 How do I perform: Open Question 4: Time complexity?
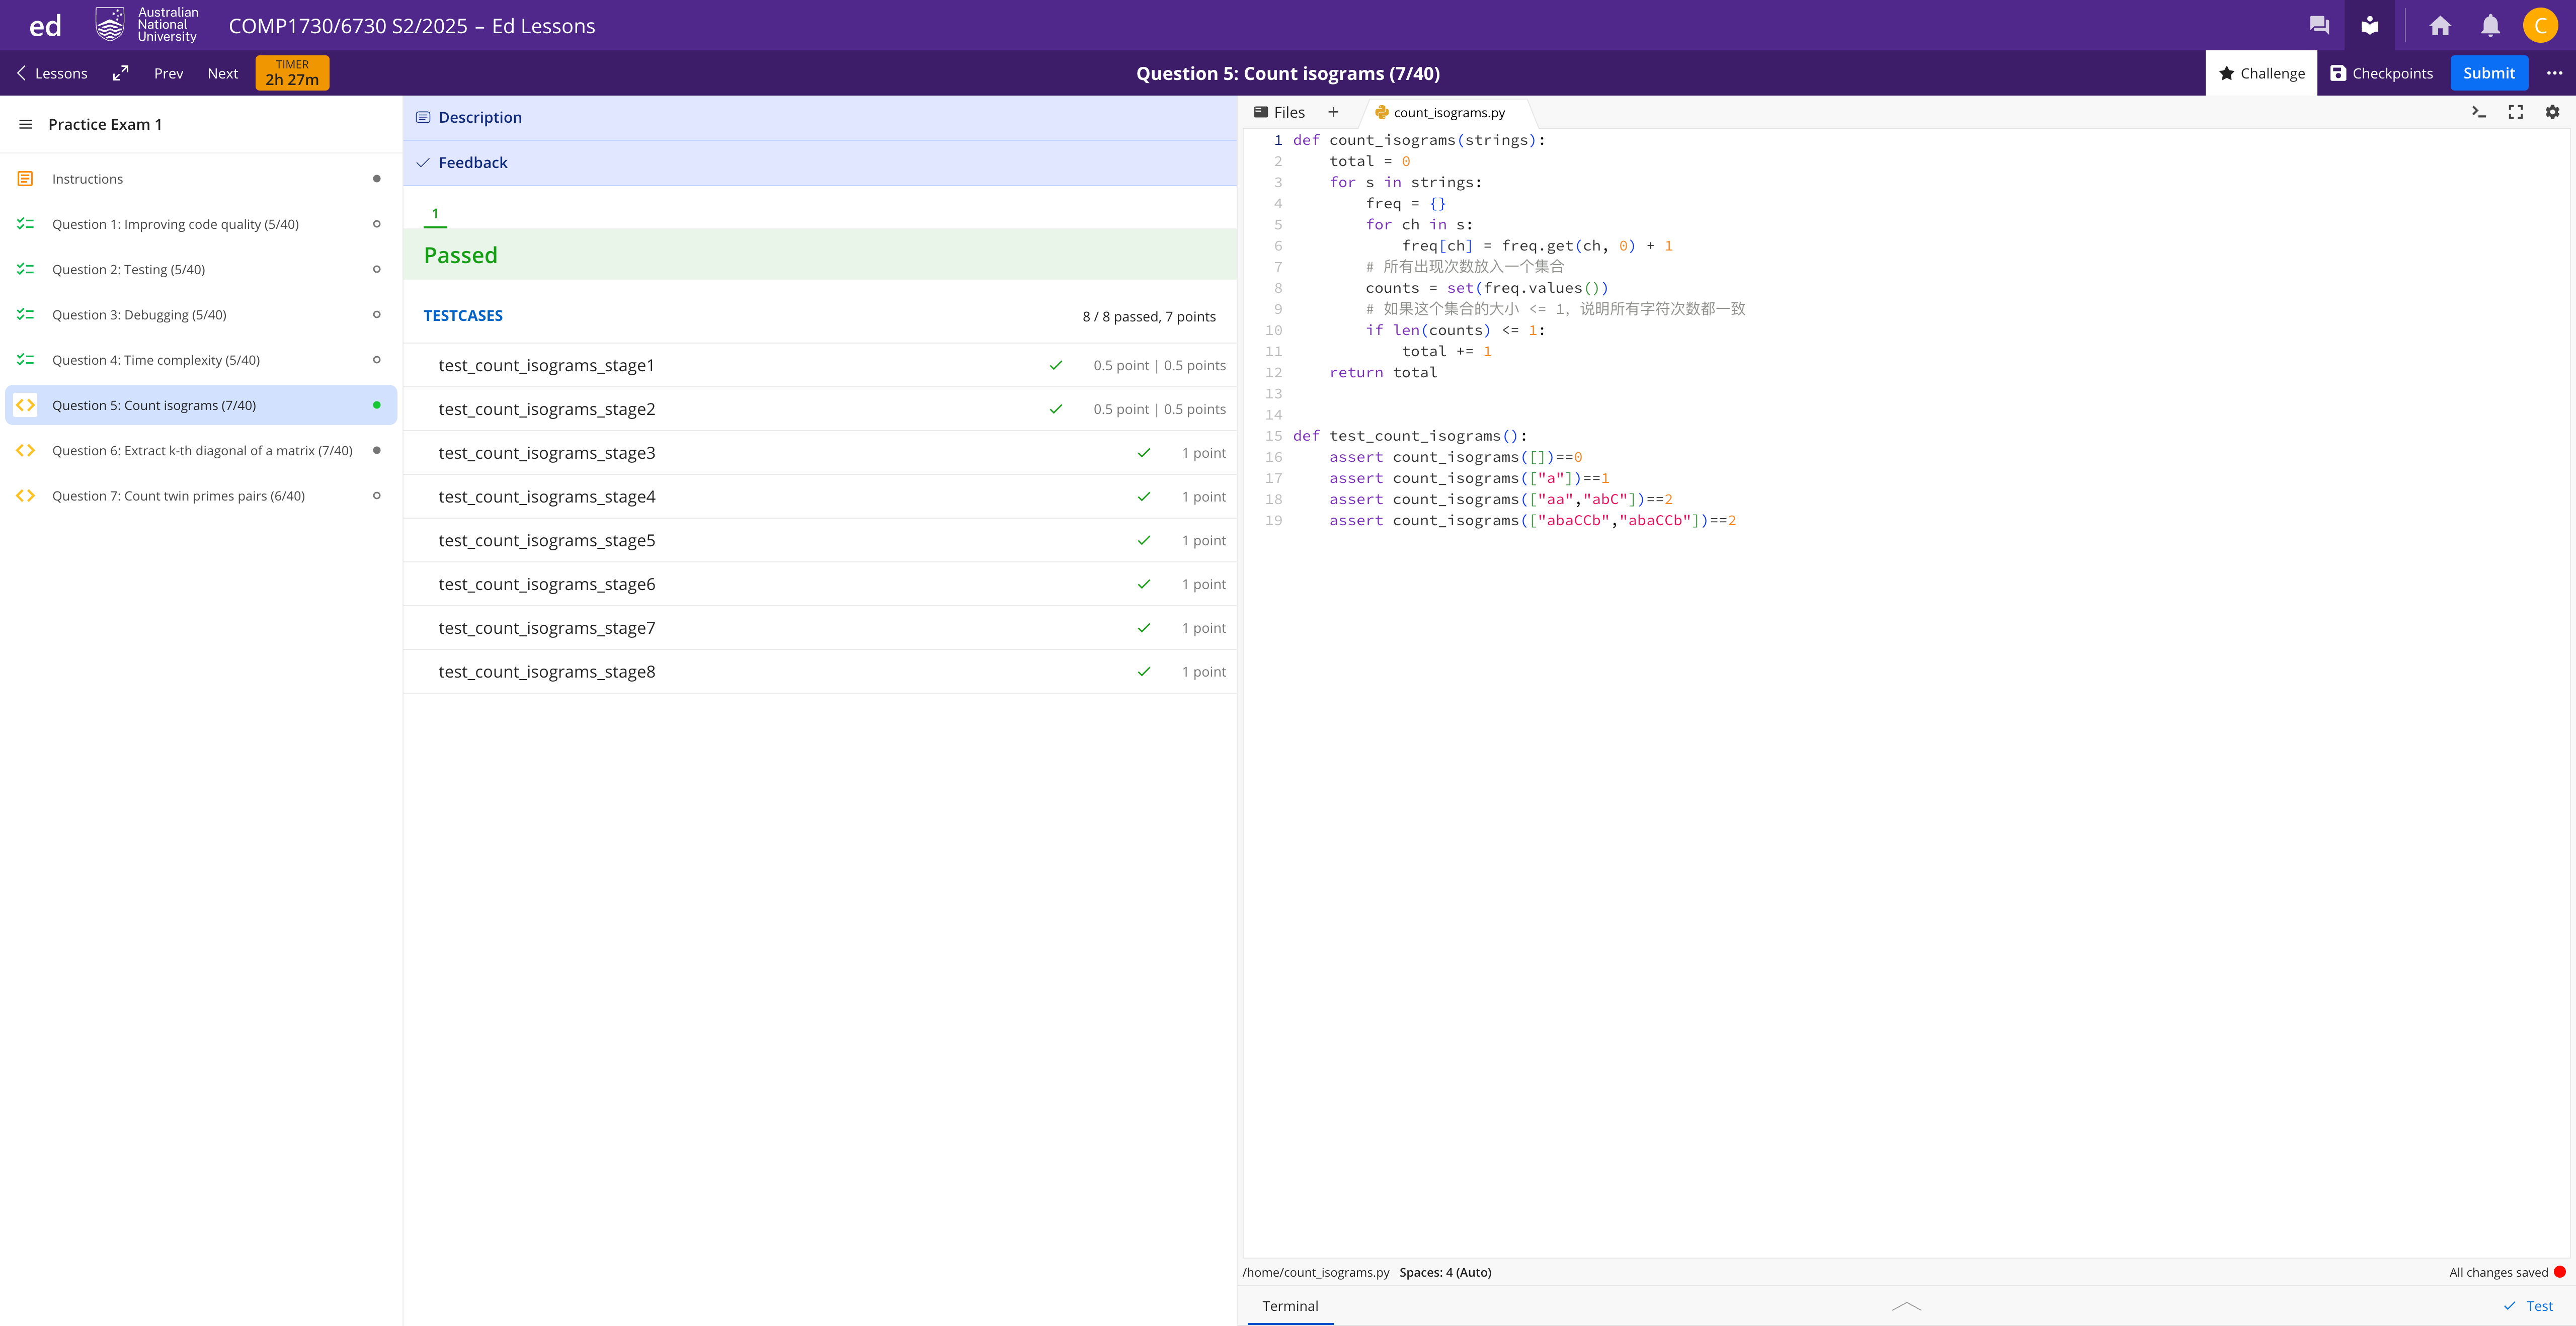201,359
